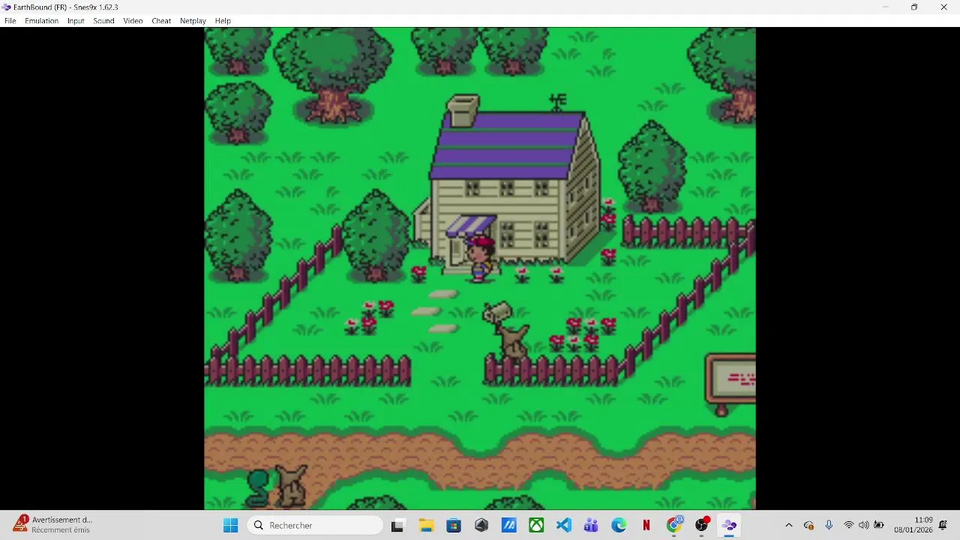
Task: Open Task View from the taskbar
Action: 397,526
